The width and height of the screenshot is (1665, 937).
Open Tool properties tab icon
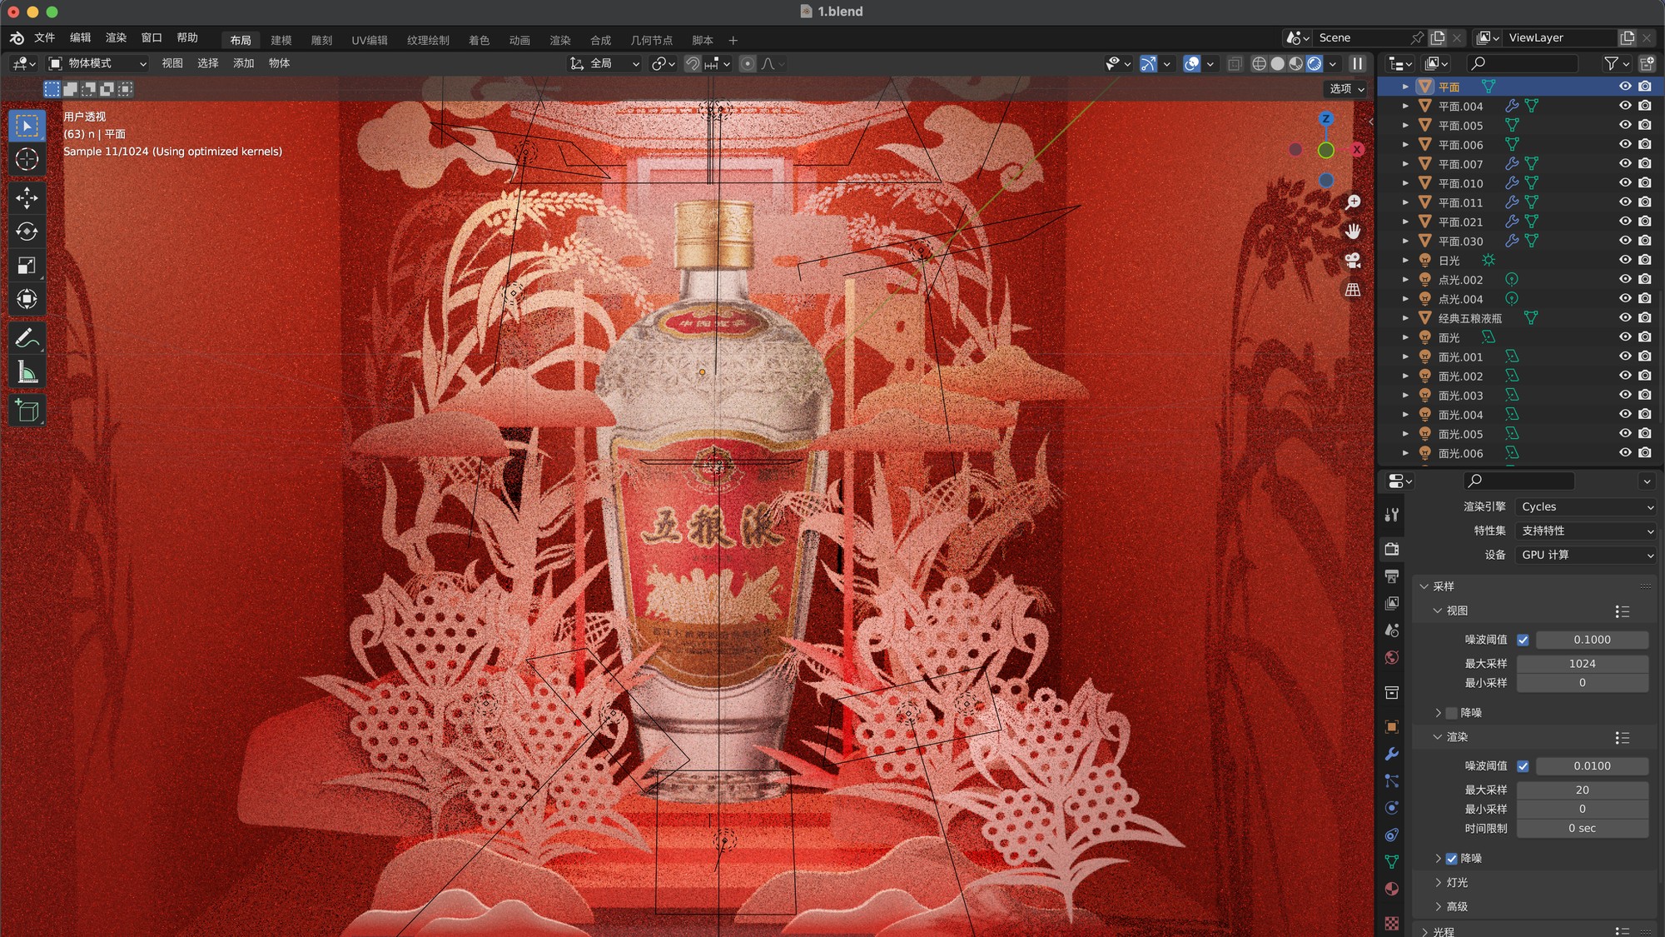click(1392, 515)
